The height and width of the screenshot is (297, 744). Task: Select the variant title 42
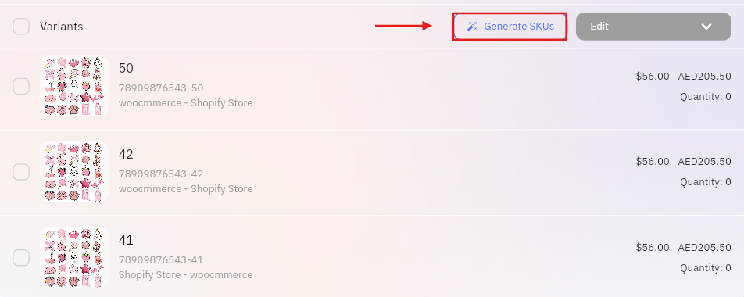[126, 154]
